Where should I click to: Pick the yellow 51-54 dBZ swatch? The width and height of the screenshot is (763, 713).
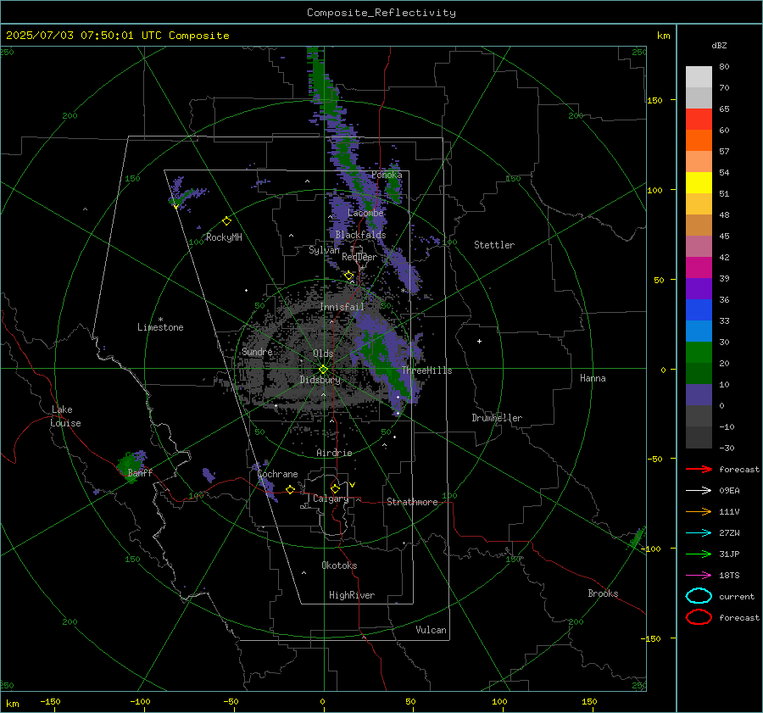(x=699, y=183)
